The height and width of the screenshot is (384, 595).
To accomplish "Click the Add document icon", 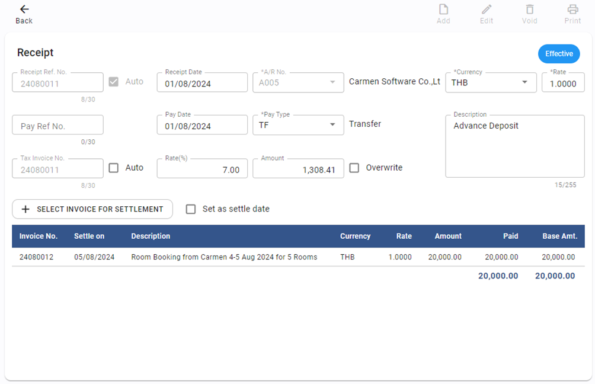I will (443, 9).
